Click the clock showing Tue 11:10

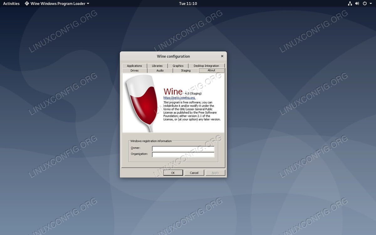[188, 3]
